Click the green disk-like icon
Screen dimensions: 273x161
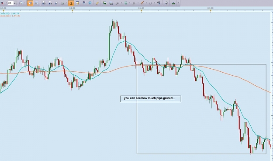(x=126, y=3)
